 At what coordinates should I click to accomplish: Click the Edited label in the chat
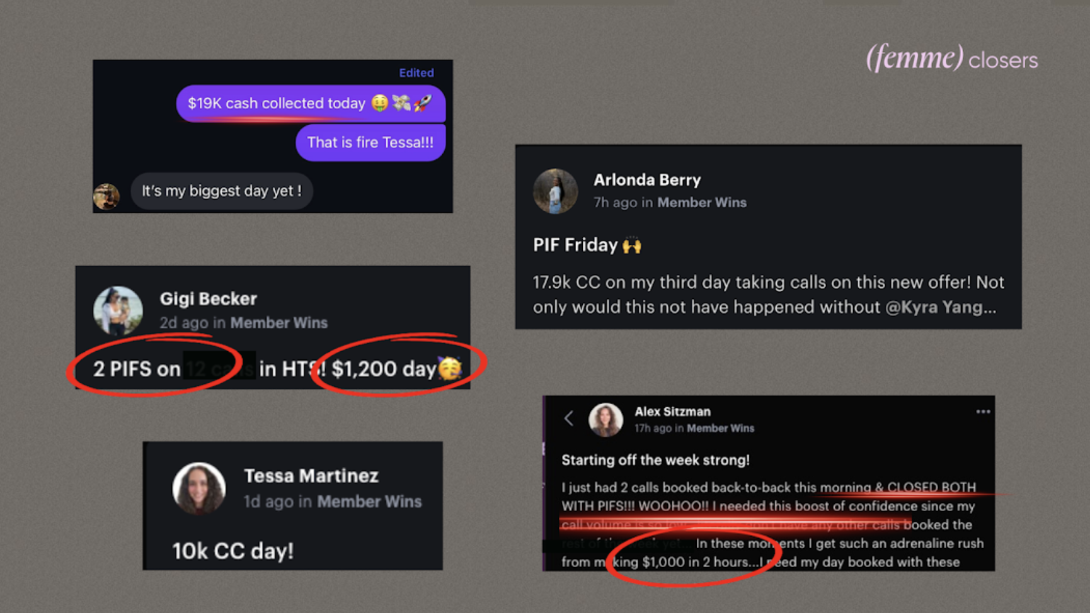[416, 72]
